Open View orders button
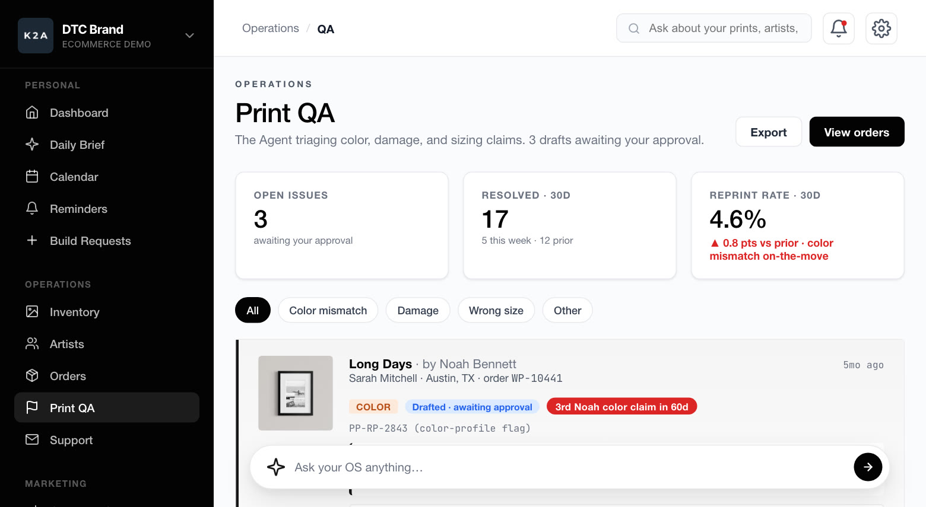Screen dimensions: 926x507 click(x=857, y=132)
